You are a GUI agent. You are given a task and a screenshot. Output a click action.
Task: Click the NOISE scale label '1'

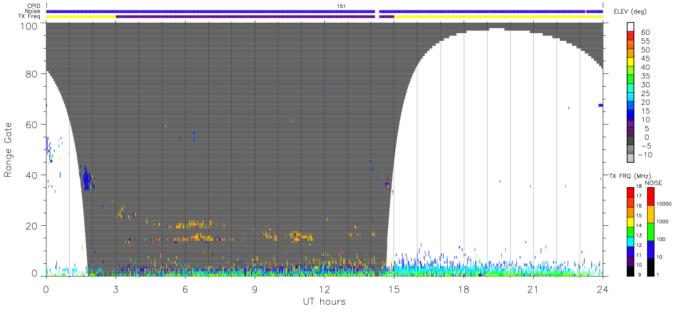tap(659, 274)
